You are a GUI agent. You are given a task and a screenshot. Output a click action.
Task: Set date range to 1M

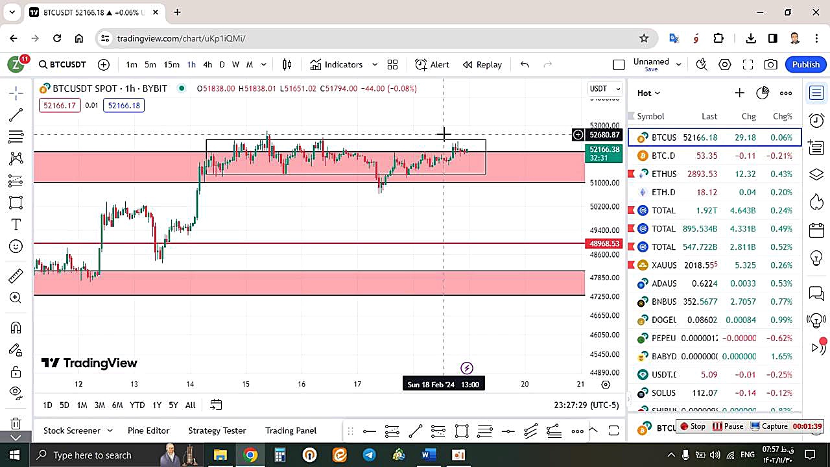(82, 405)
